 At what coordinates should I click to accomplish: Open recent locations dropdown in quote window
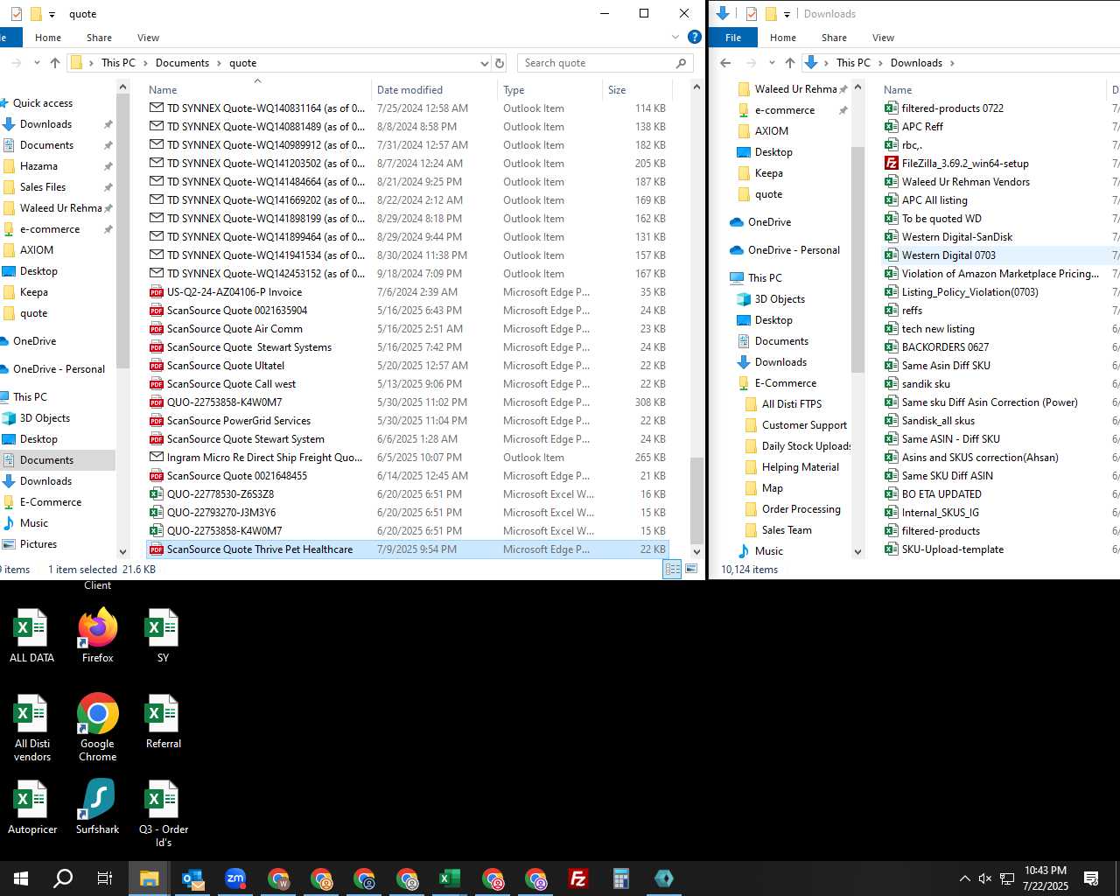[37, 63]
